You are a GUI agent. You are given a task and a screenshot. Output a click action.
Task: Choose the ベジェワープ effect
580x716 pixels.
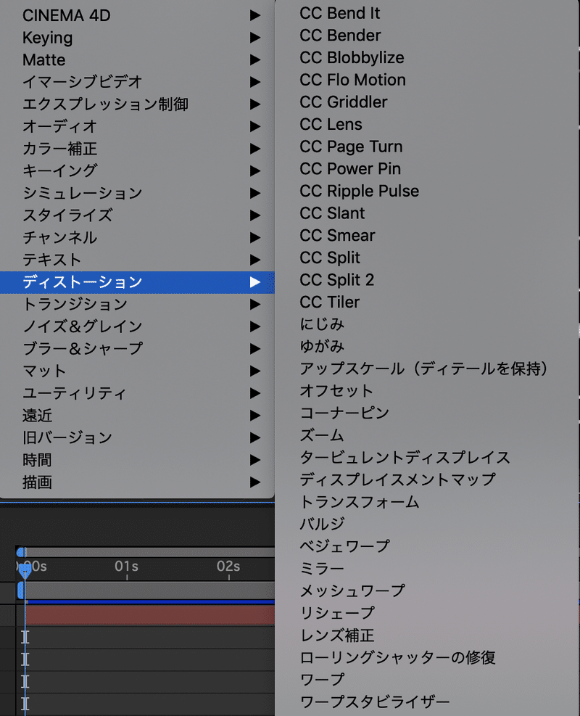coord(427,546)
